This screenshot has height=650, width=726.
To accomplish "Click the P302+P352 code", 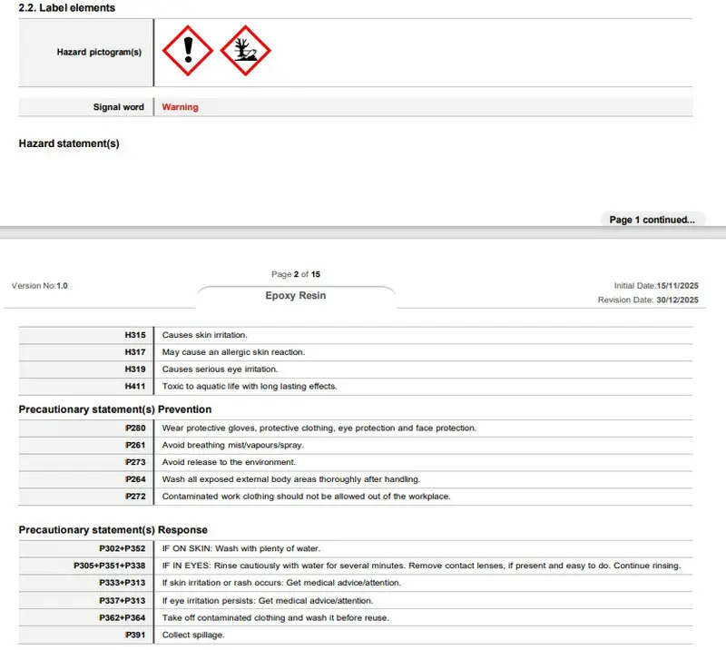I will click(123, 548).
